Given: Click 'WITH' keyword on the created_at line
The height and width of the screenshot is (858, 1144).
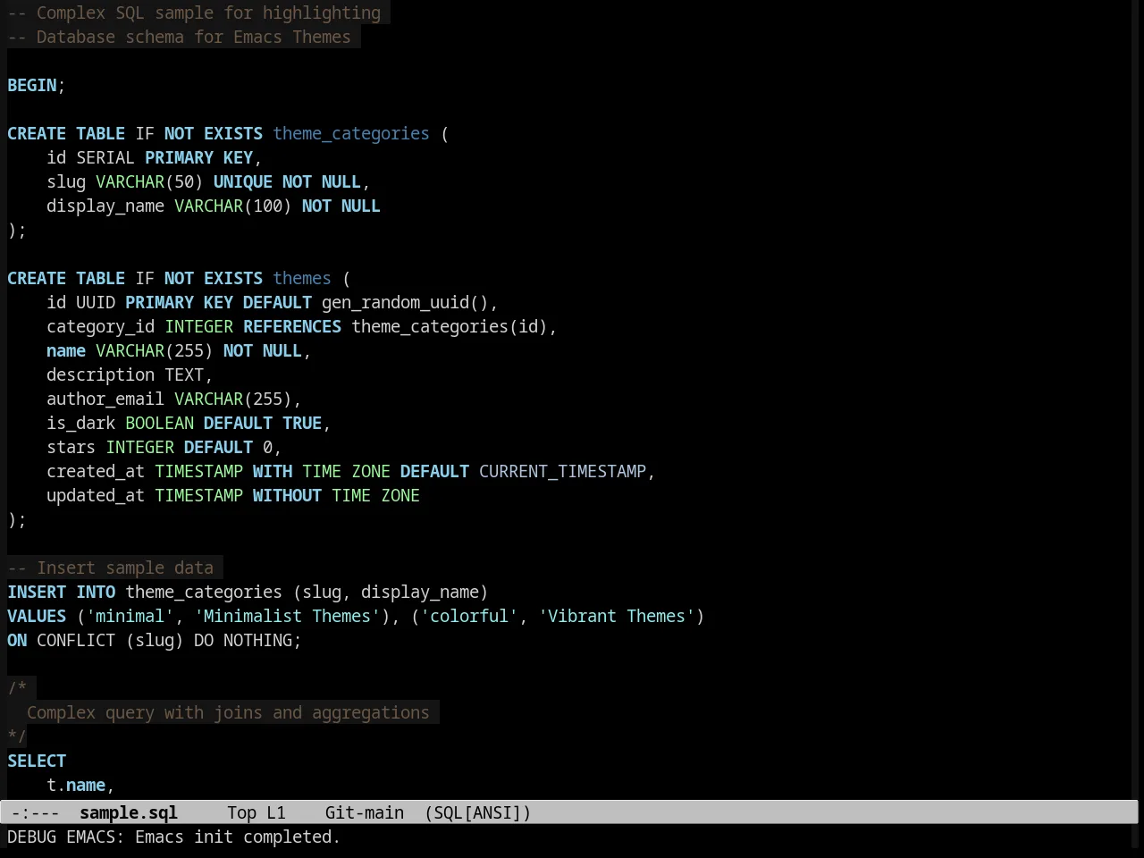Looking at the screenshot, I should click(x=273, y=472).
